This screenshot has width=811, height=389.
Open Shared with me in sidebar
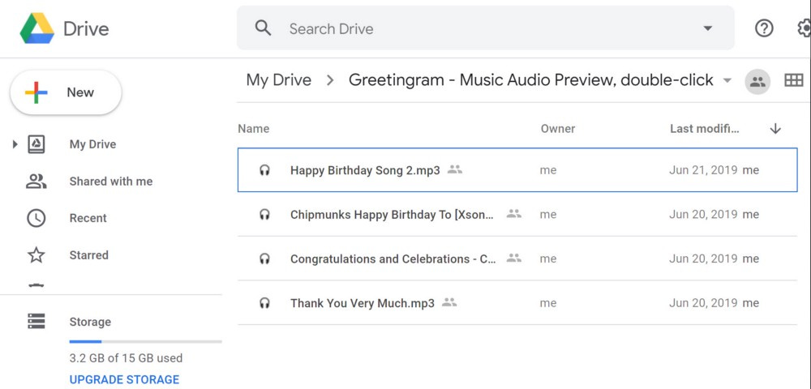coord(110,182)
